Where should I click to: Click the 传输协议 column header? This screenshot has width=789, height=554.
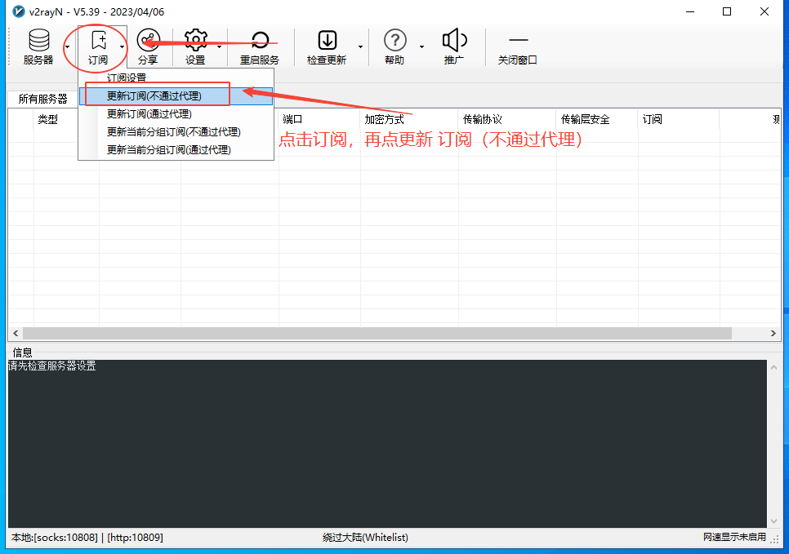(x=483, y=120)
